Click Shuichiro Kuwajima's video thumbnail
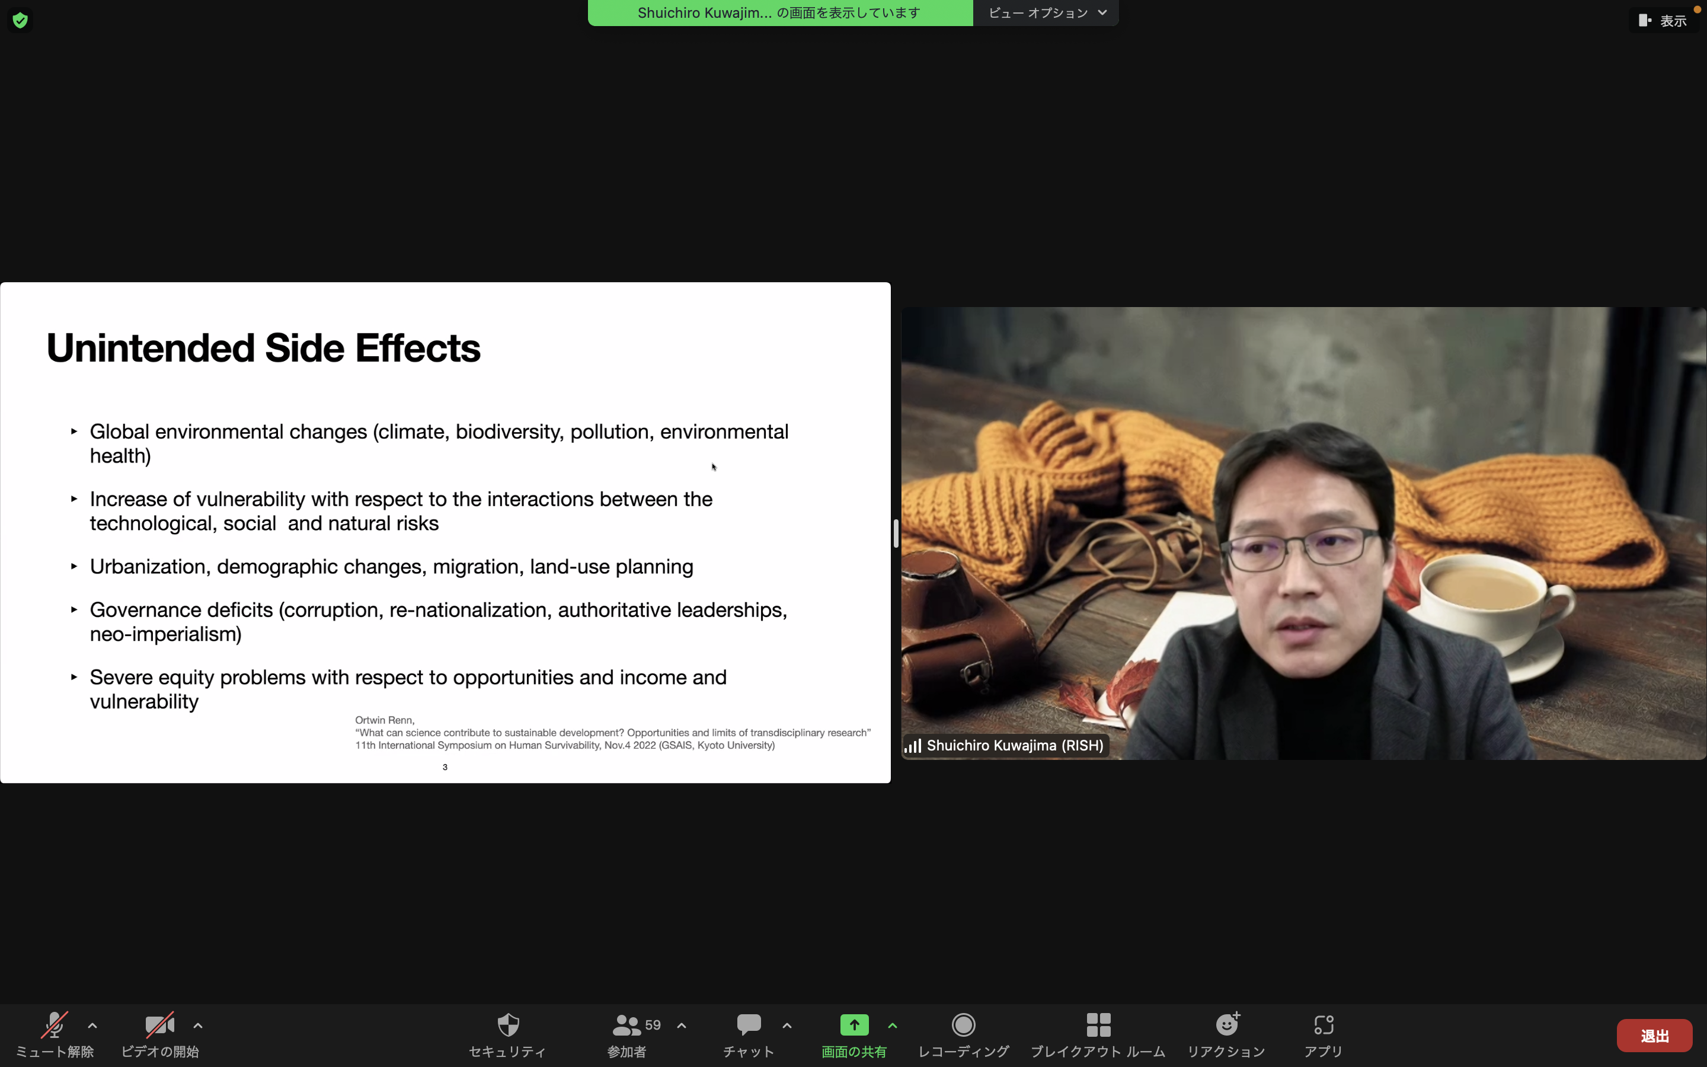 coord(1303,533)
